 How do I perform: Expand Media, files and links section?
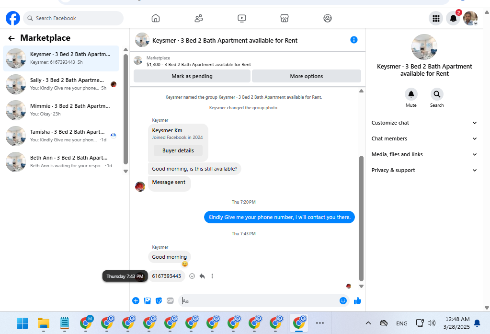(x=424, y=154)
